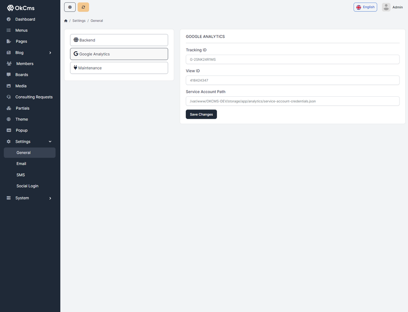Click the OkCms logo in sidebar
408x312 pixels.
[x=21, y=8]
